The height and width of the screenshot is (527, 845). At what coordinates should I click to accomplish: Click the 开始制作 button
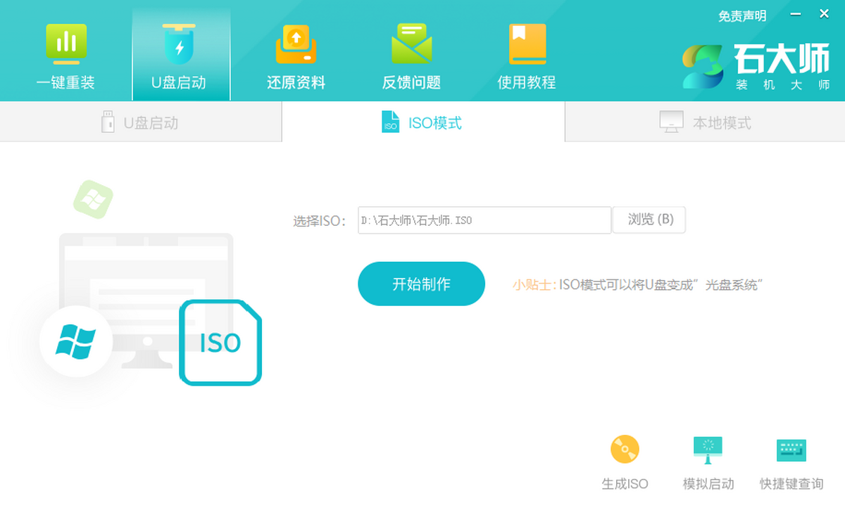coord(421,284)
